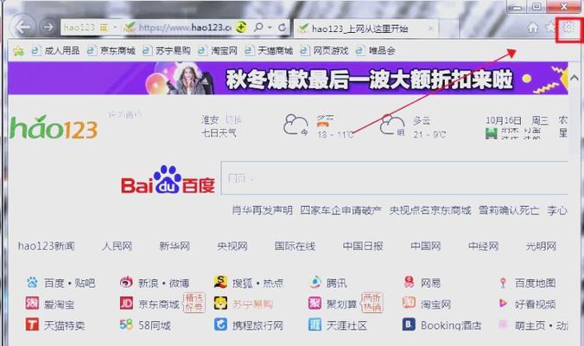Click the Home icon in browser toolbar
The height and width of the screenshot is (346, 584).
pos(533,27)
